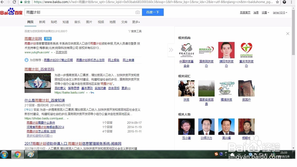Viewport: 297px width, 167px height.
Task: Click 精准扶贫 related term thumbnail
Action: 226,88
